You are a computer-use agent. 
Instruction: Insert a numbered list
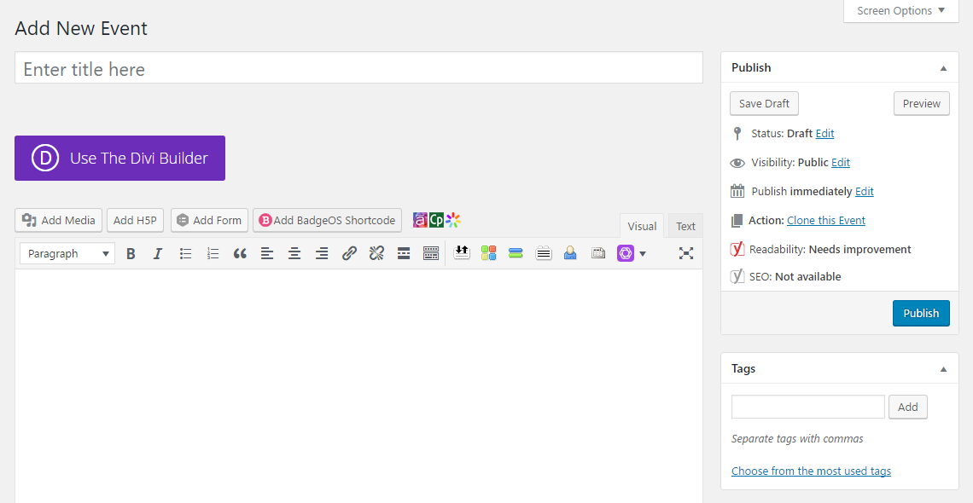pos(213,253)
